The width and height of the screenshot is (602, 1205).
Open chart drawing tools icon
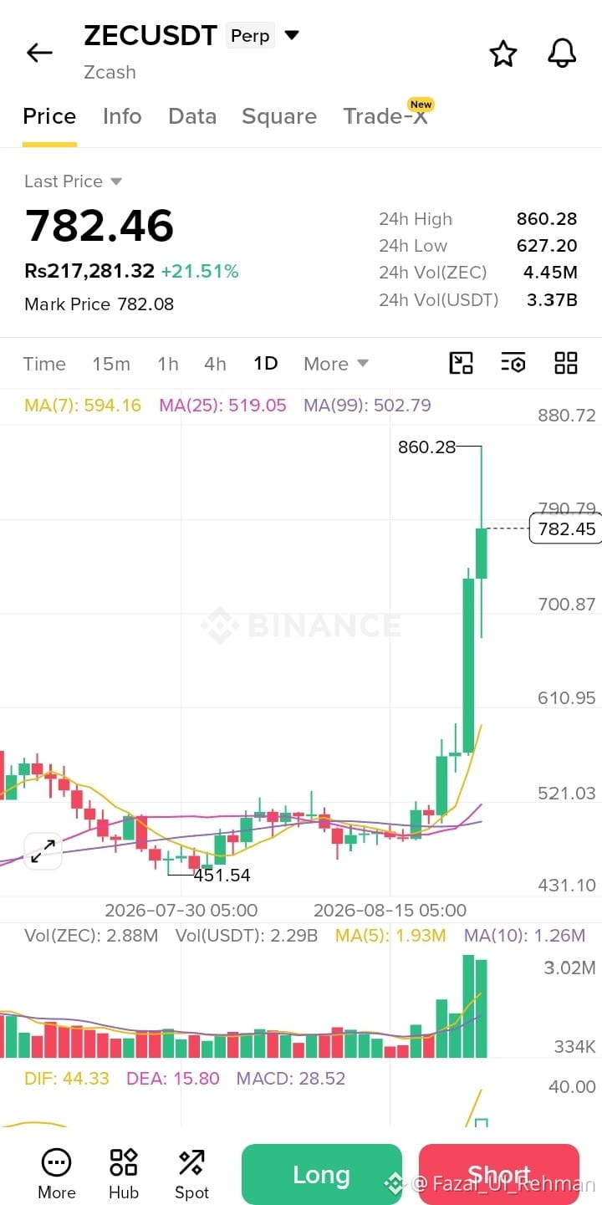click(x=461, y=363)
